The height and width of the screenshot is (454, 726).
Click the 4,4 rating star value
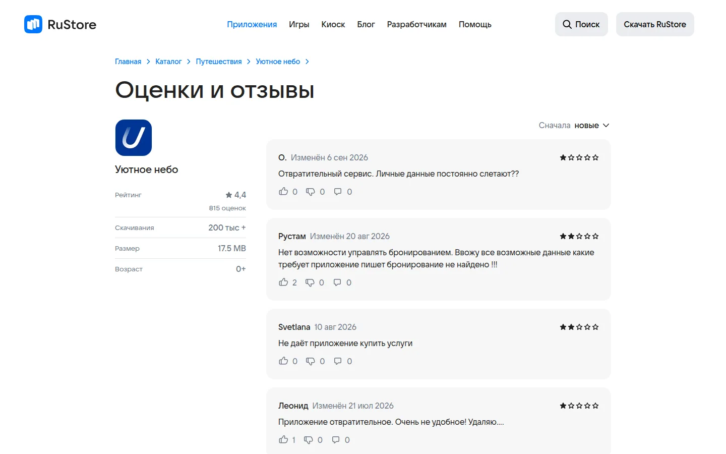[x=236, y=195]
